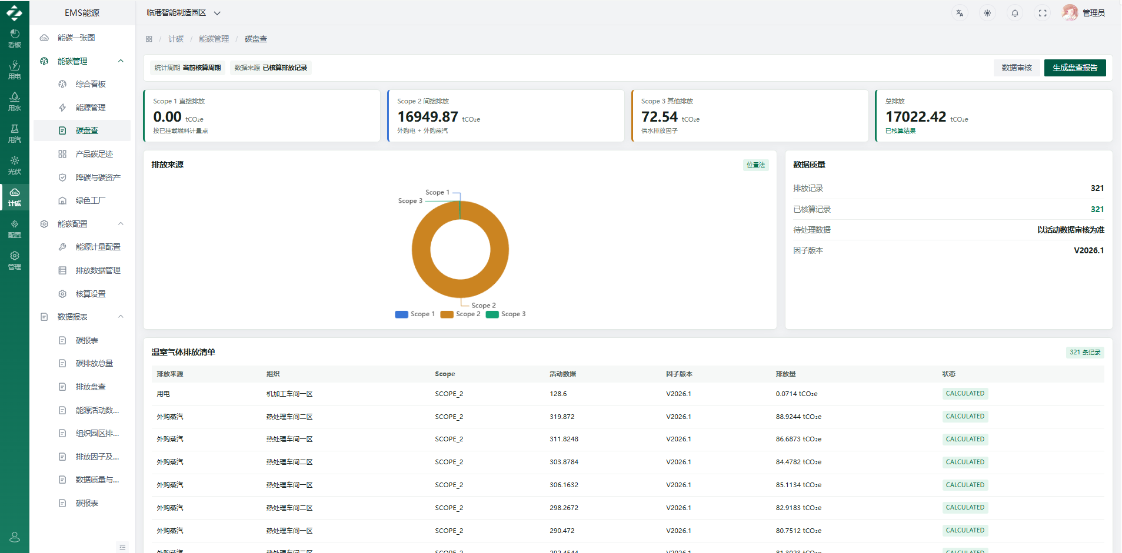Open 排放数据管理 menu item

tap(98, 270)
